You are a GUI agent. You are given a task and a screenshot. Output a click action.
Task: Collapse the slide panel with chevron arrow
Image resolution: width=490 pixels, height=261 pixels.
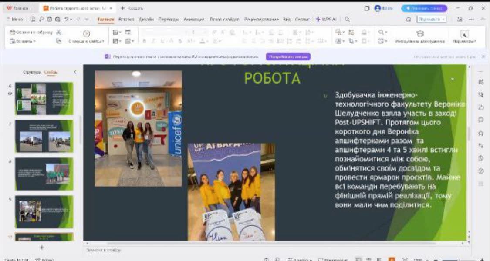[75, 72]
